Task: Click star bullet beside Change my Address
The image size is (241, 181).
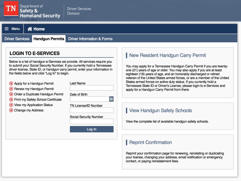Action: click(x=11, y=110)
